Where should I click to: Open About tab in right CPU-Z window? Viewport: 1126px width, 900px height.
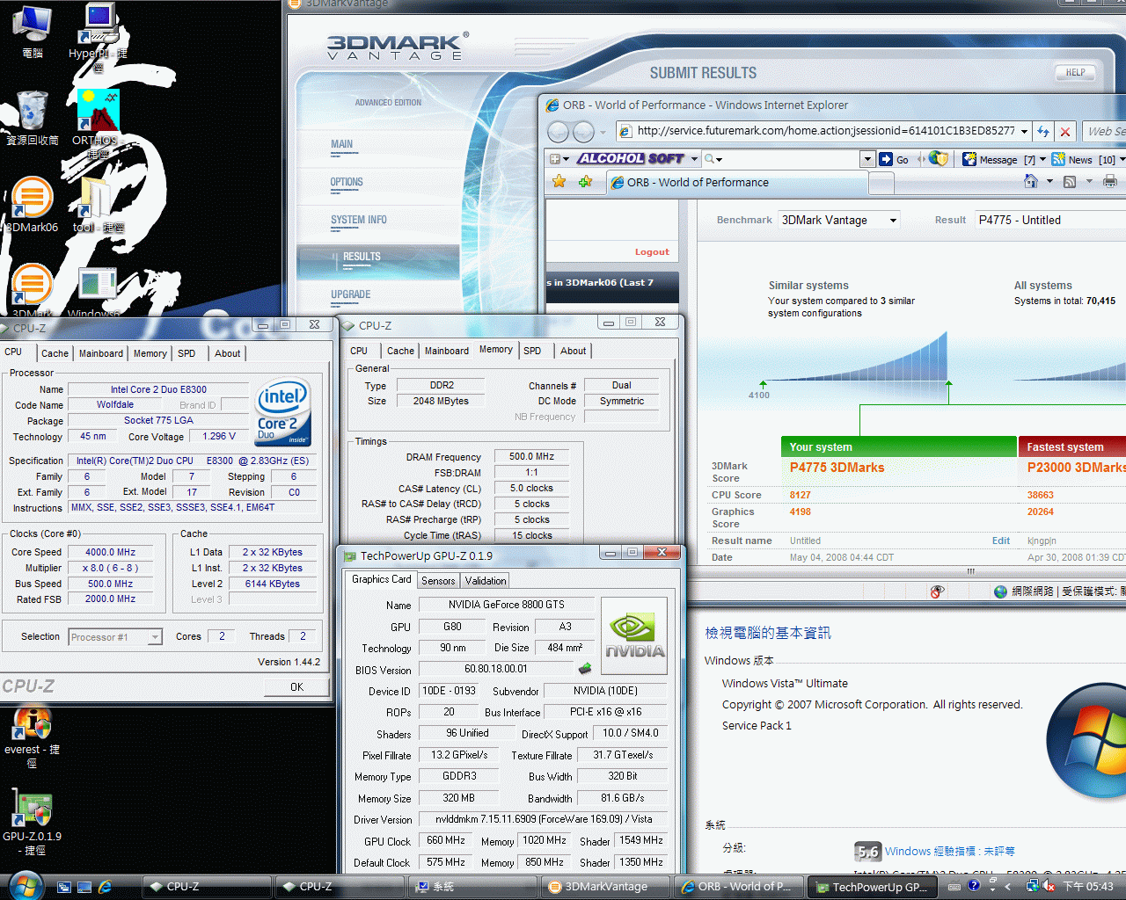pyautogui.click(x=573, y=351)
